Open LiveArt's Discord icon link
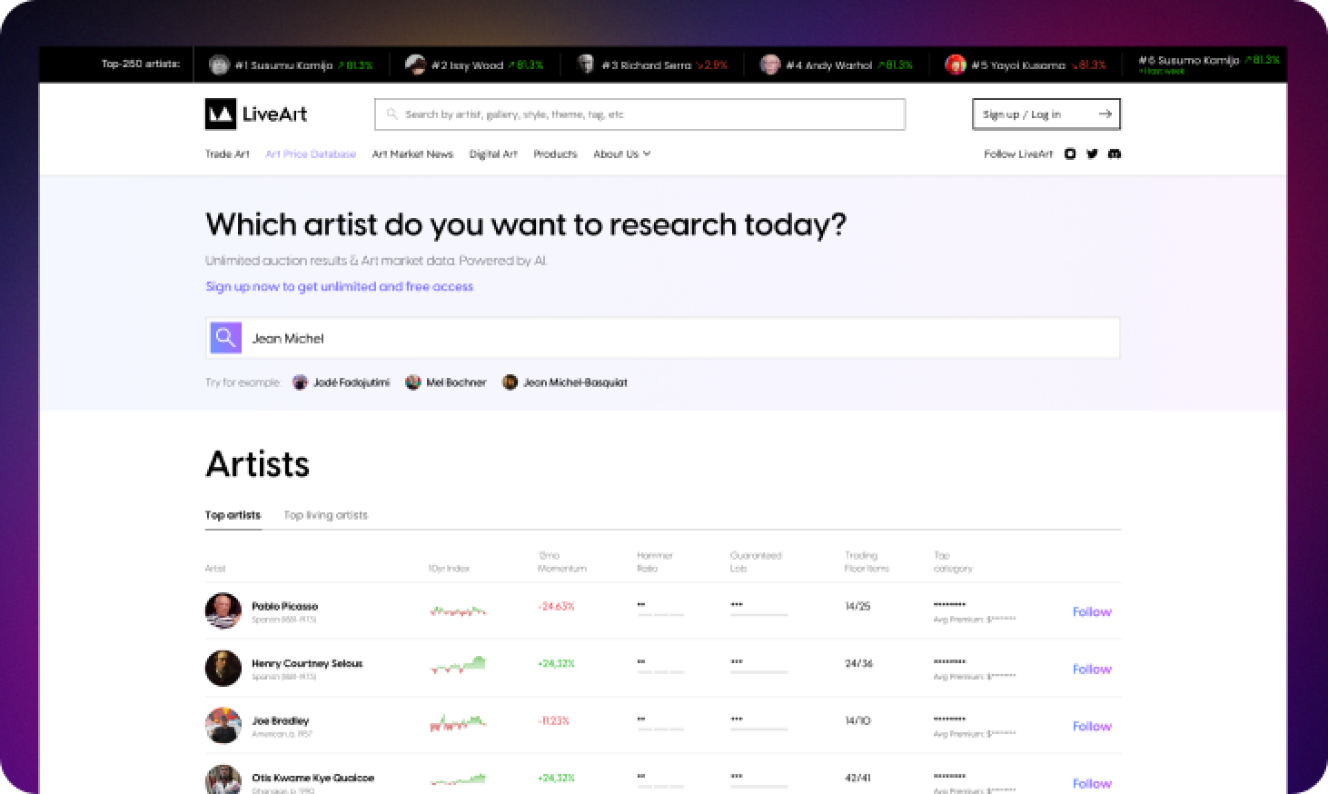The width and height of the screenshot is (1328, 794). coord(1115,154)
